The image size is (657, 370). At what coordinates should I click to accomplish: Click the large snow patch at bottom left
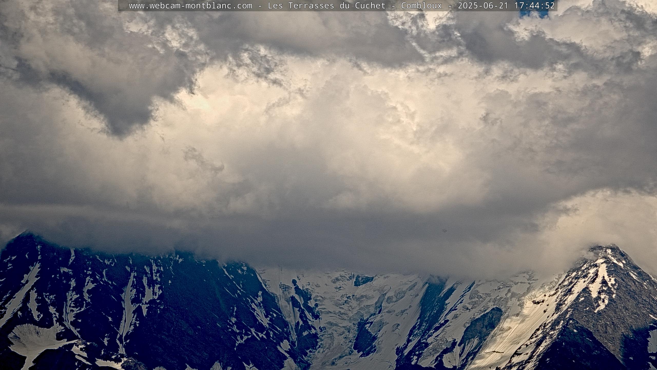[x=33, y=339]
